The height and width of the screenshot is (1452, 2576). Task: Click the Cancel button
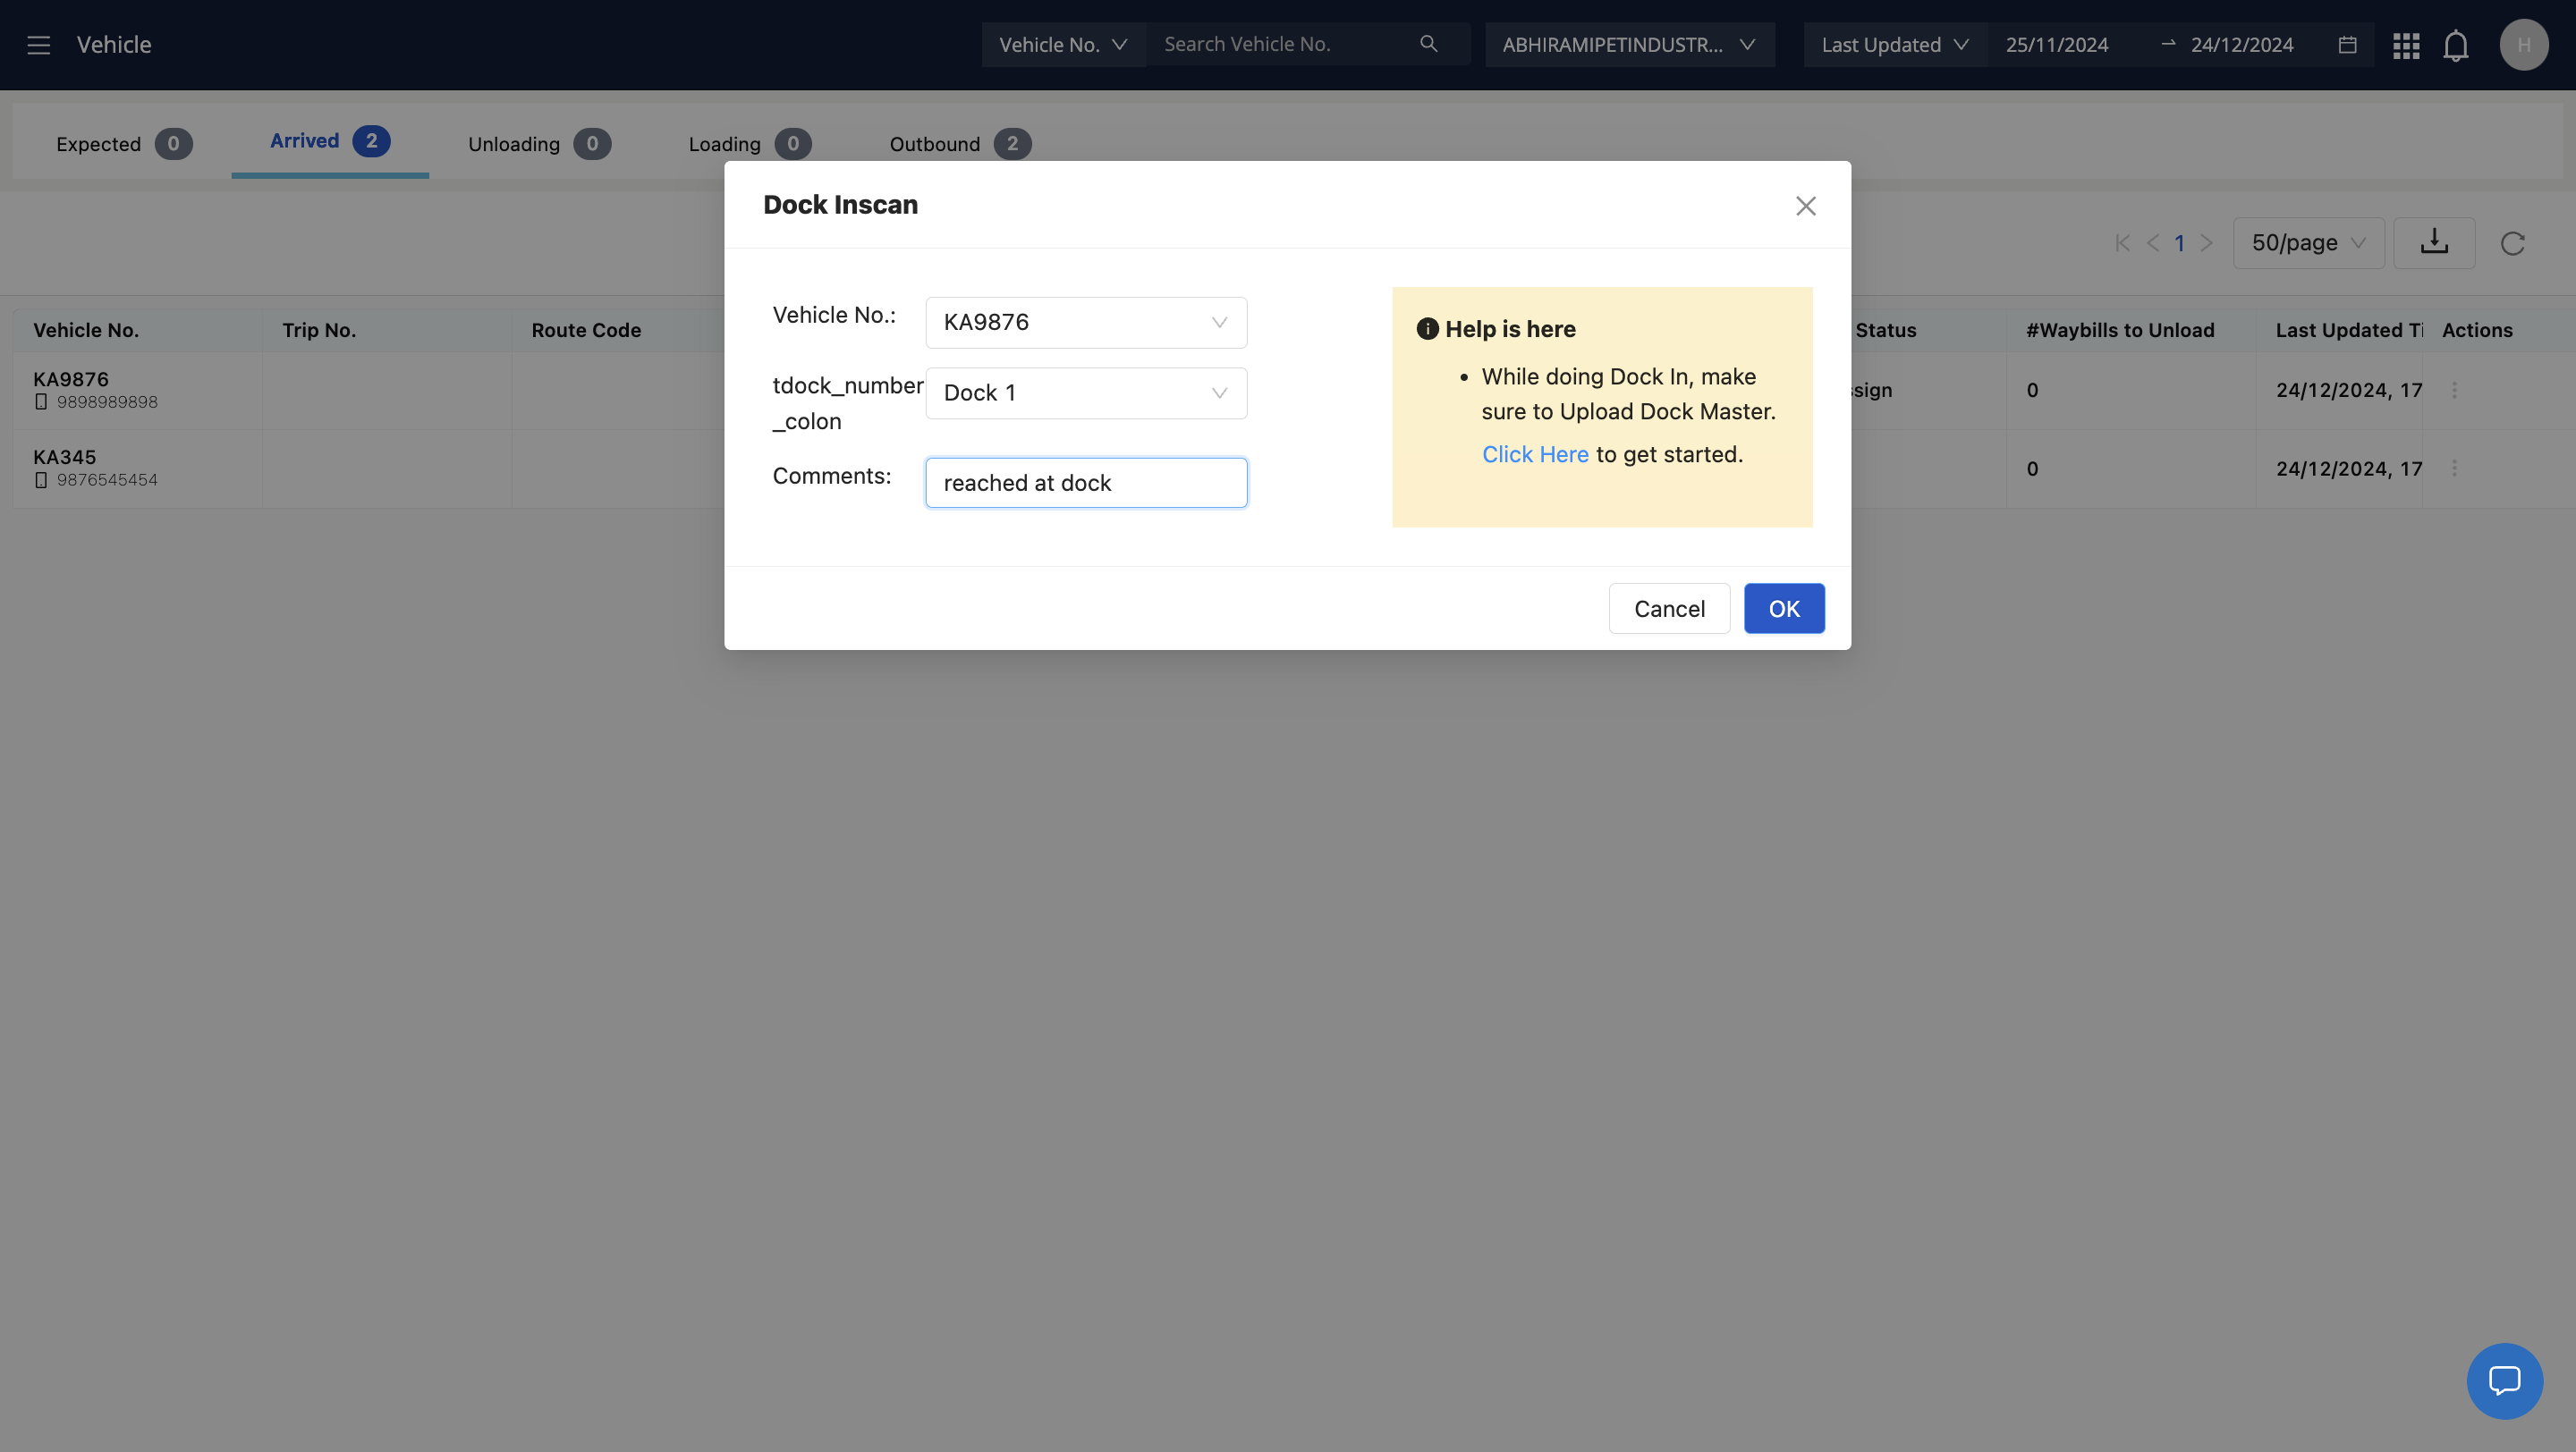coord(1669,609)
